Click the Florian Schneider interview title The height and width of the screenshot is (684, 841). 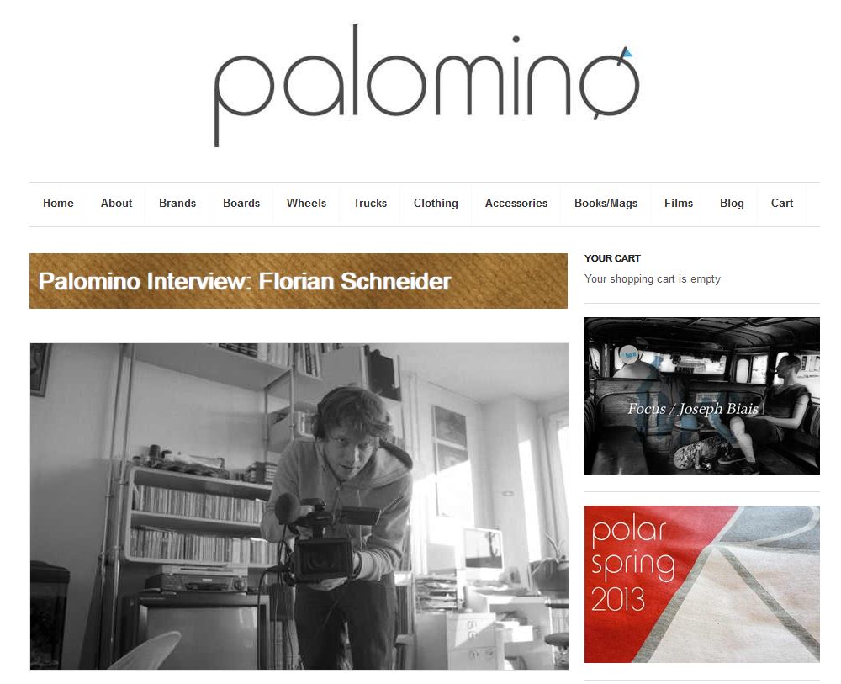point(245,281)
